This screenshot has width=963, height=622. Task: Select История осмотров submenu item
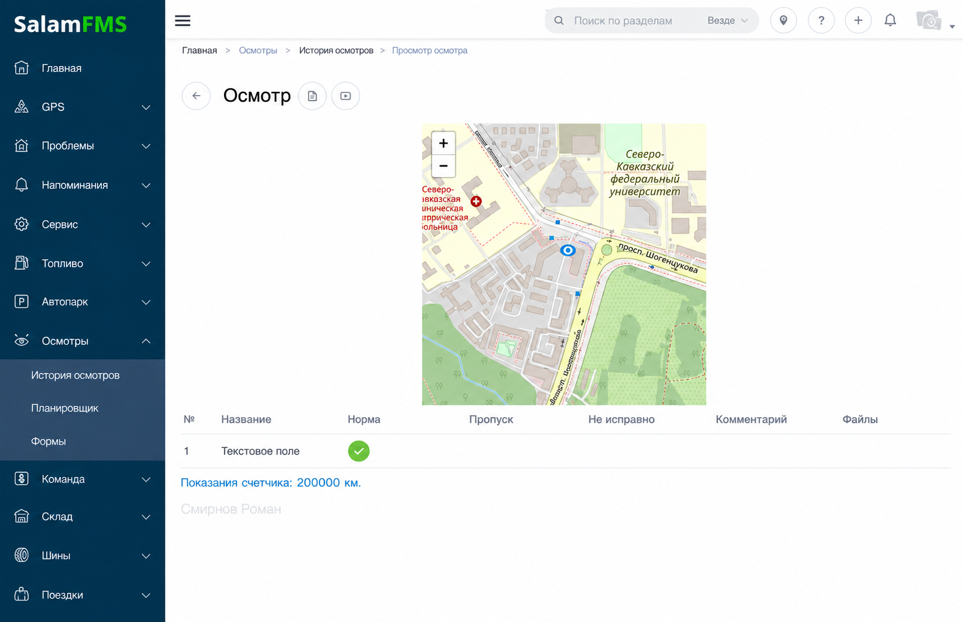point(75,375)
